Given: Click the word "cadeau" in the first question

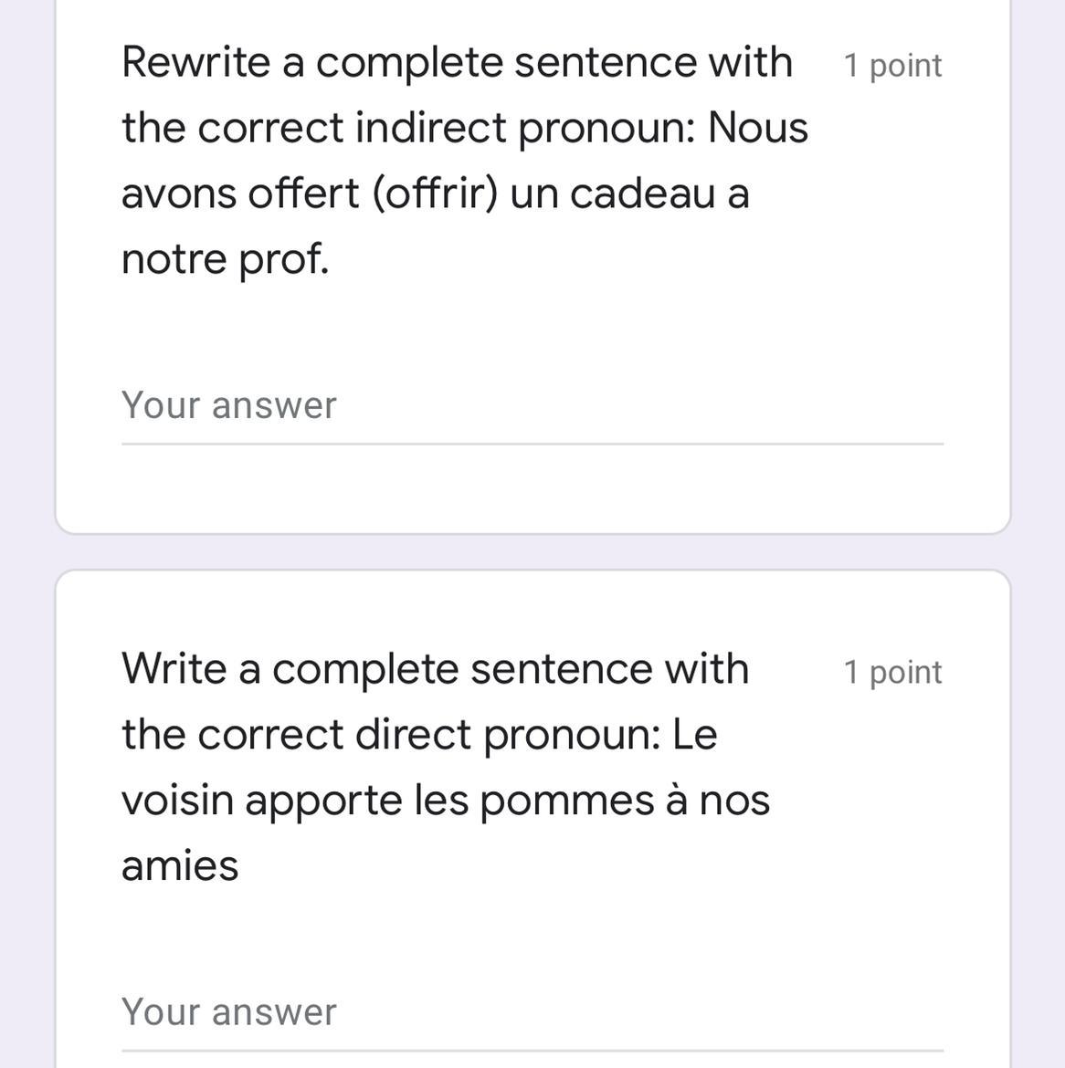Looking at the screenshot, I should point(642,194).
